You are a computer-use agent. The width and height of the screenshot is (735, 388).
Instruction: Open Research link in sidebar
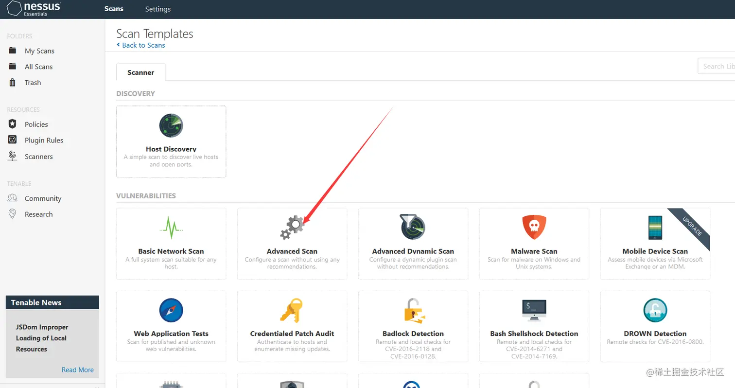[x=38, y=214]
